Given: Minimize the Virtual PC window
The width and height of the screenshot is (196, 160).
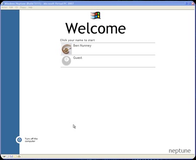Looking at the screenshot, I should tap(186, 4).
